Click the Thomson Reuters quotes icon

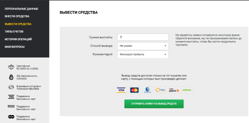[11, 88]
